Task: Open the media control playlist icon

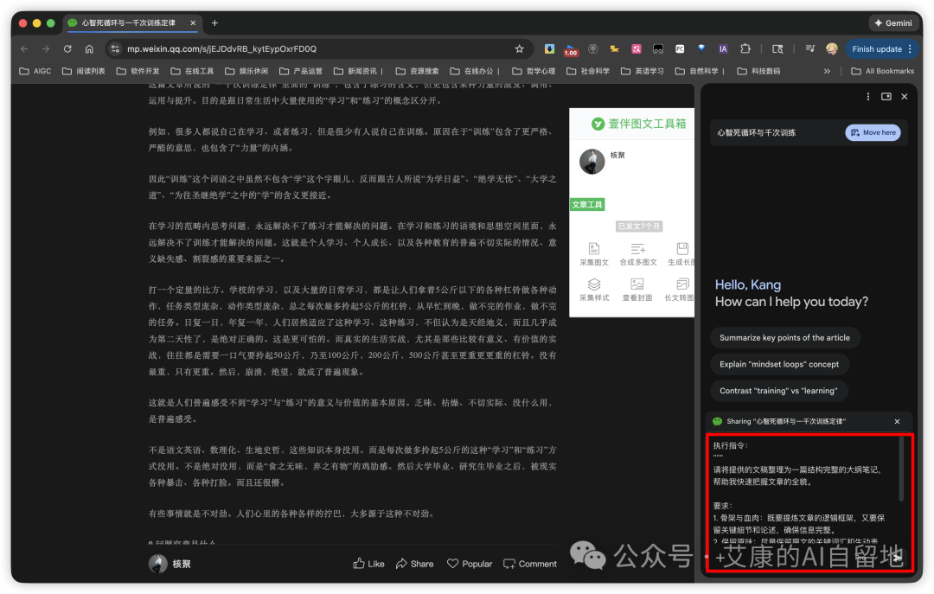Action: click(x=810, y=49)
